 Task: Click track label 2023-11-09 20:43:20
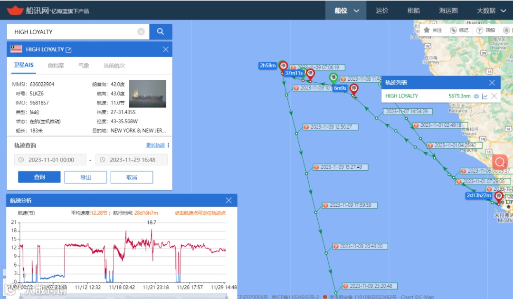360,246
